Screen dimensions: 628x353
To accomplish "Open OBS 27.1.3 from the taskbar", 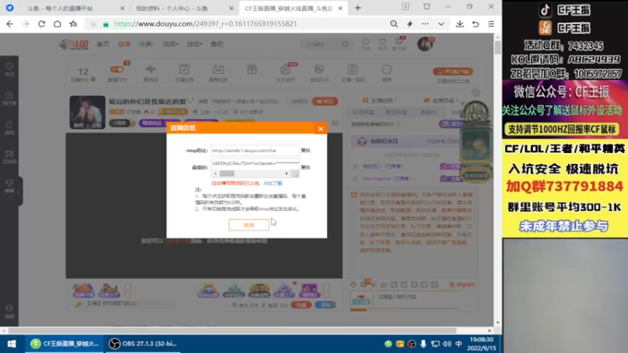I will click(144, 344).
